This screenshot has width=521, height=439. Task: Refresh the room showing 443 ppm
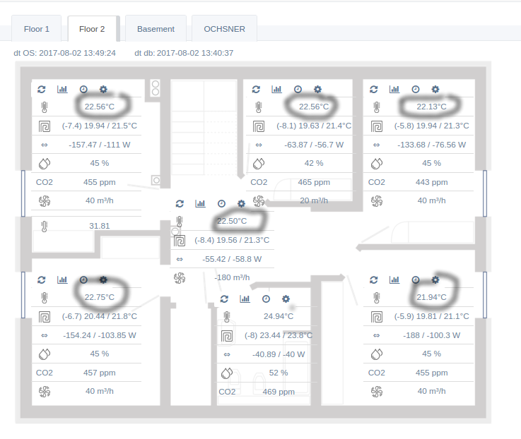point(373,89)
